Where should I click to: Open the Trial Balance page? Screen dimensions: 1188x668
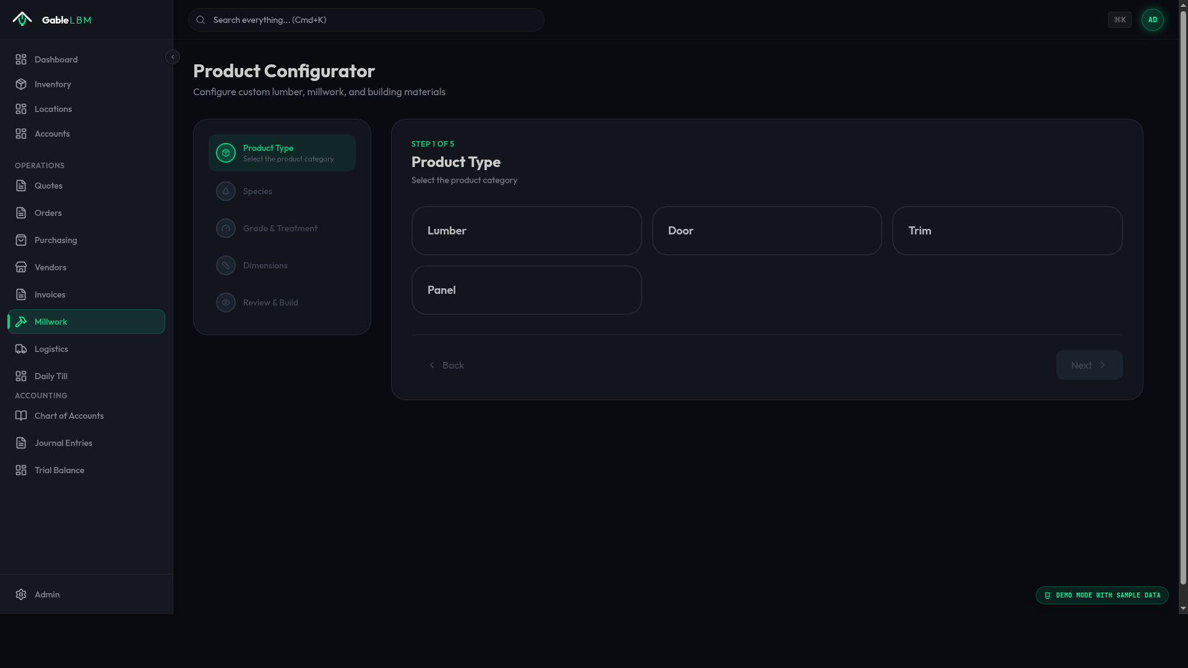pos(59,470)
